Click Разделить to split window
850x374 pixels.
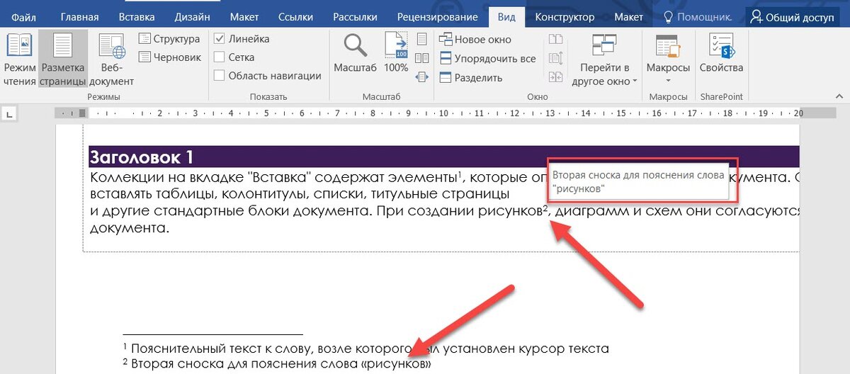pos(471,78)
